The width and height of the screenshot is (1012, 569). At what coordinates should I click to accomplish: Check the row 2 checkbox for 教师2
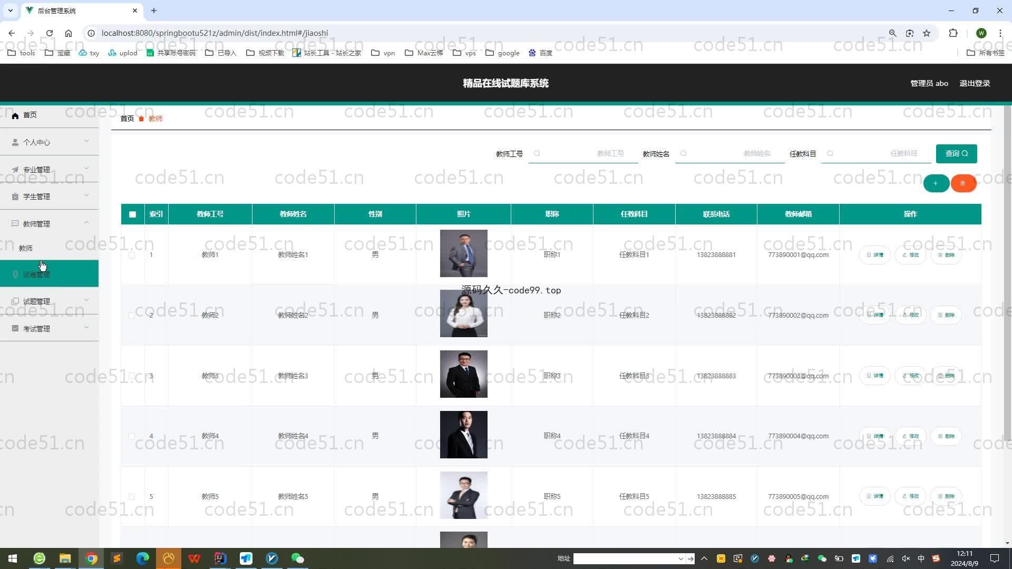tap(132, 315)
